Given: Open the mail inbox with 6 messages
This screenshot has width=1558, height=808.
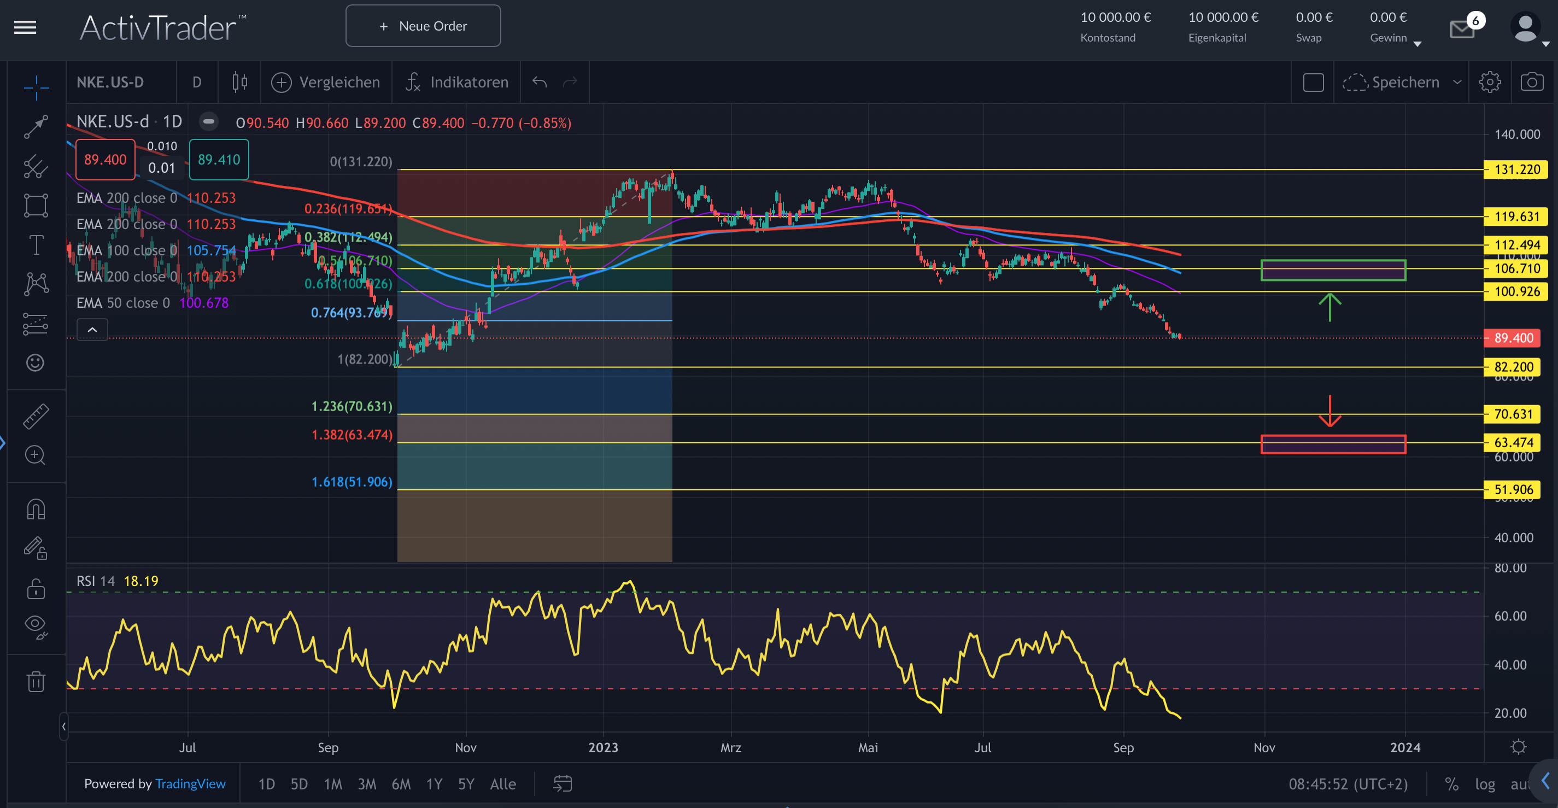Looking at the screenshot, I should tap(1462, 28).
